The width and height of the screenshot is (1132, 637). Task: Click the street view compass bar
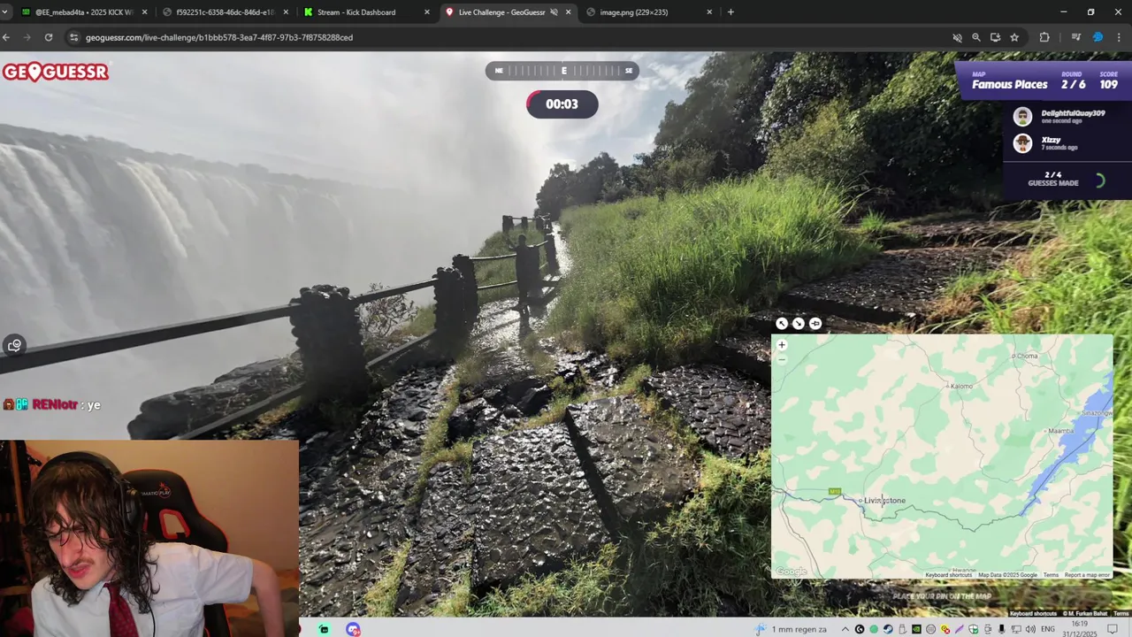pos(562,71)
